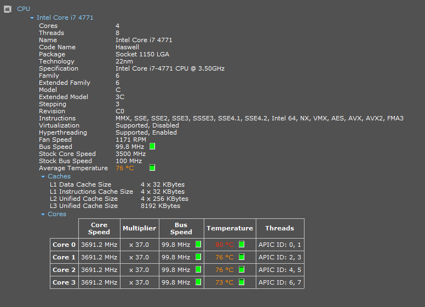The image size is (425, 307).
Task: Click the L1 Instructions Cache Size label
Action: point(91,192)
